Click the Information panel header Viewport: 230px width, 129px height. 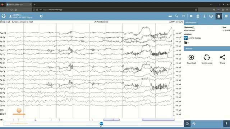coord(207,23)
